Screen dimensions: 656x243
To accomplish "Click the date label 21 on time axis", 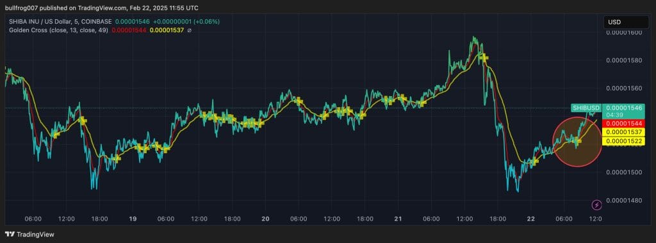I will click(398, 219).
